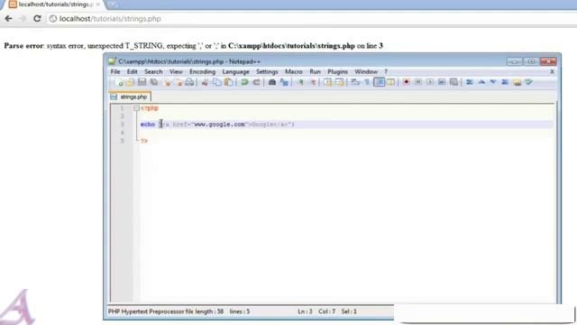Viewport: 577px width, 325px height.
Task: Click the browser Forward arrow
Action: (23, 18)
